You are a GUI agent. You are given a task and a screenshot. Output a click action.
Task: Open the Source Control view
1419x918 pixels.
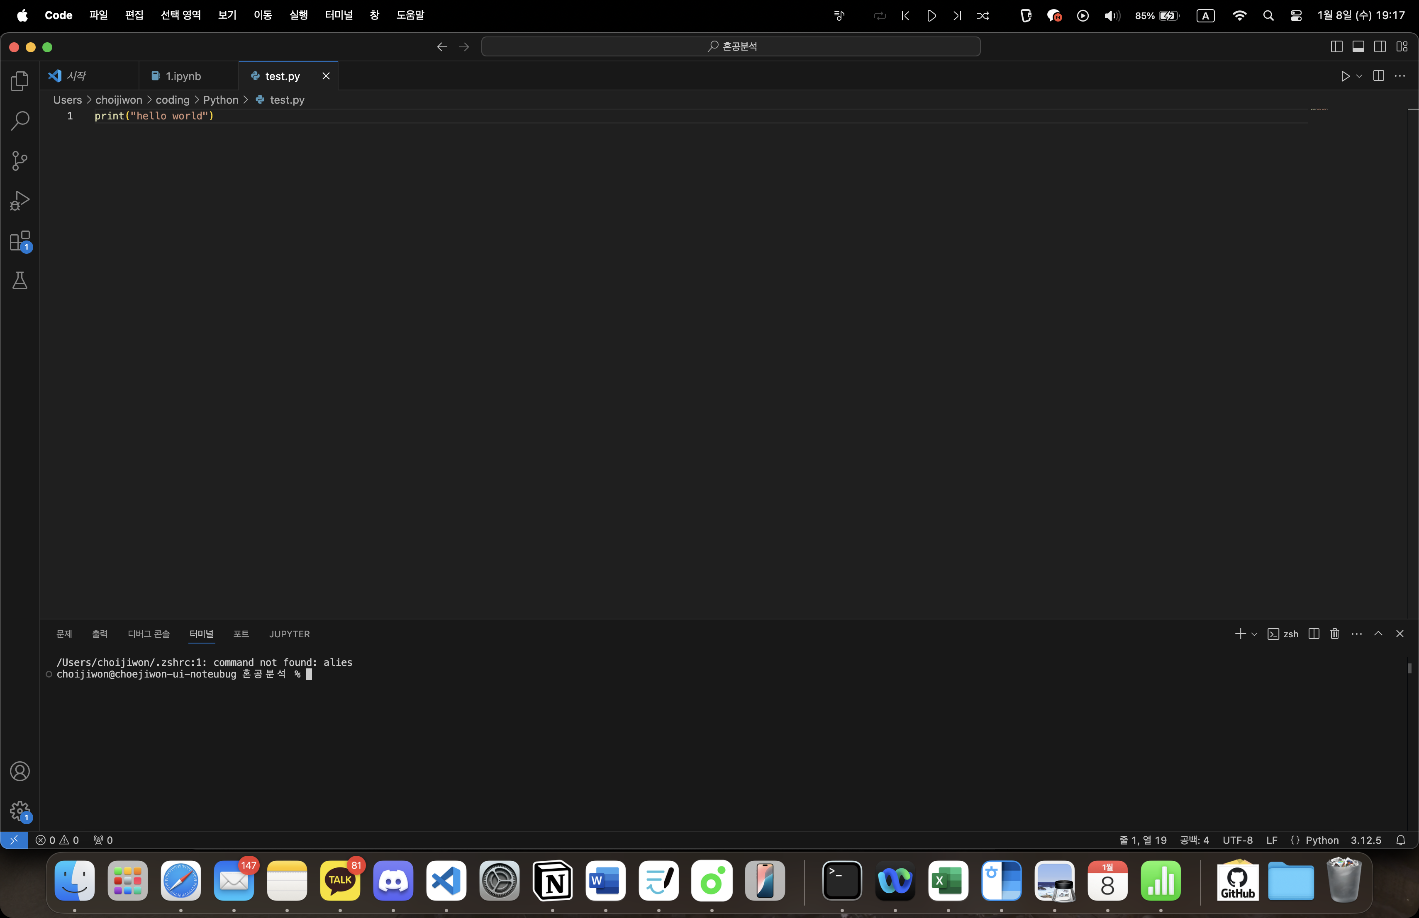[20, 161]
